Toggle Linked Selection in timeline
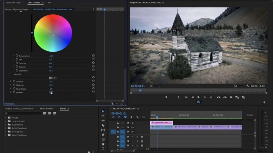This screenshot has width=273, height=153. 125,117
